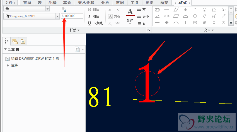The image size is (237, 132).
Task: Insert the cylindricity symbol
Action: [x=214, y=16]
